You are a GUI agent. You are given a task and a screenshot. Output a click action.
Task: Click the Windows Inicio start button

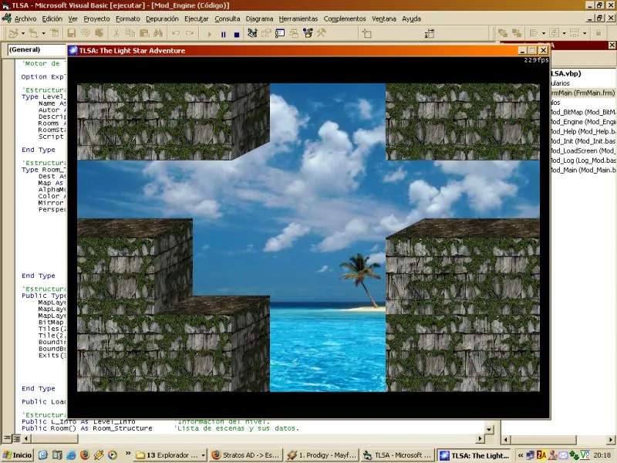click(18, 455)
